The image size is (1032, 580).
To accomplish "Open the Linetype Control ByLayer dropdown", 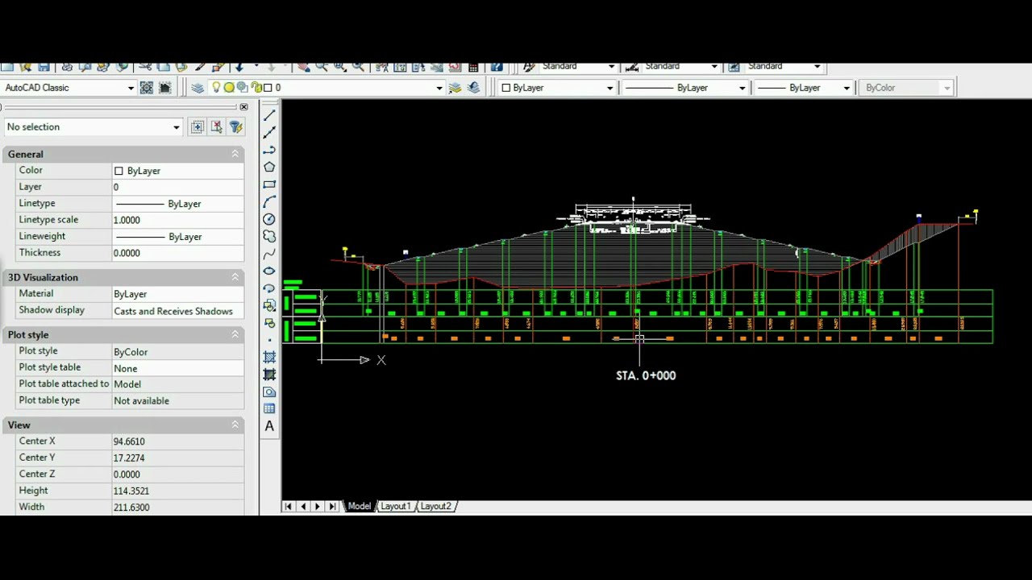I will 742,88.
